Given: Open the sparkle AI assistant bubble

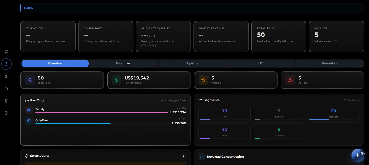Looking at the screenshot, I should [x=358, y=155].
